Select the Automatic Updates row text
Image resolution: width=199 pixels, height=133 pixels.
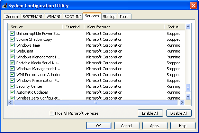[x=32, y=92]
